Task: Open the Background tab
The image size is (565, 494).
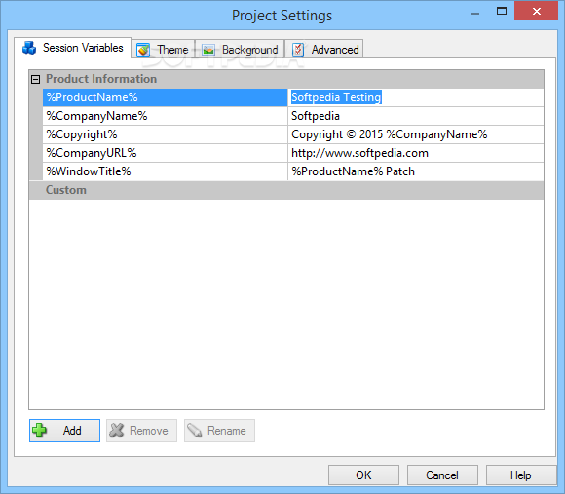Action: [x=240, y=49]
